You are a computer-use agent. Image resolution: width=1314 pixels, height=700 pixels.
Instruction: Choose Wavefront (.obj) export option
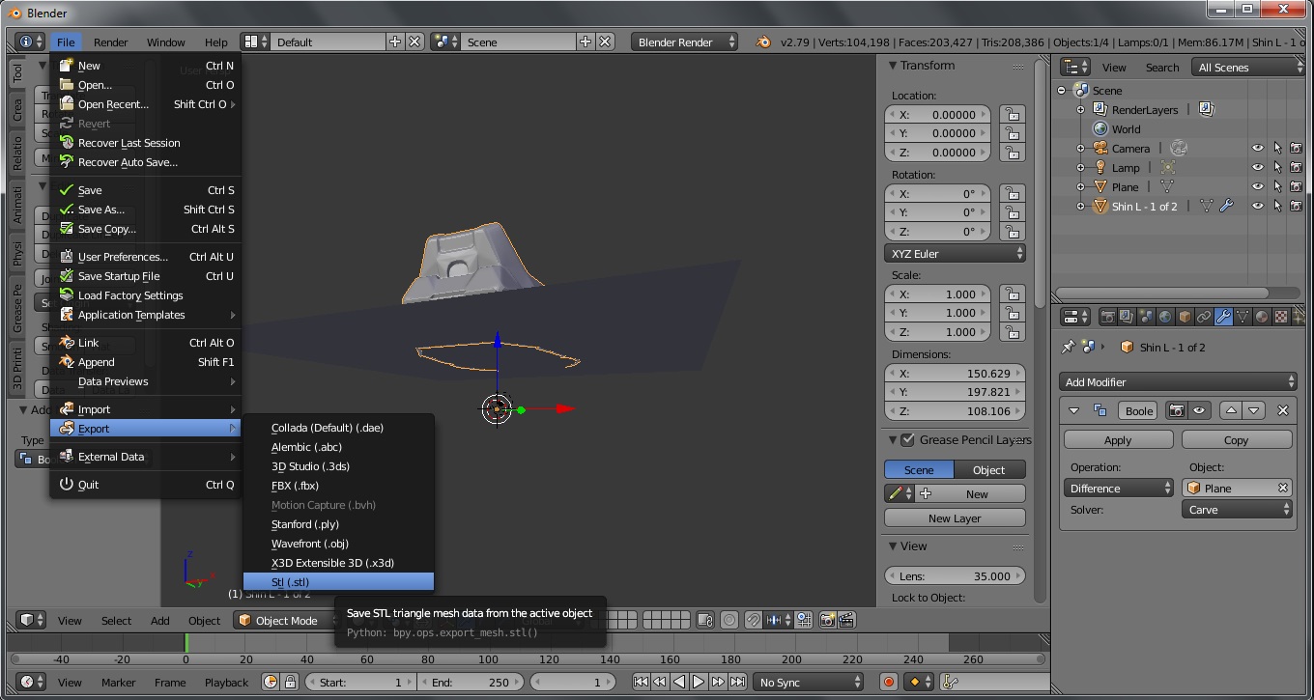pos(338,543)
